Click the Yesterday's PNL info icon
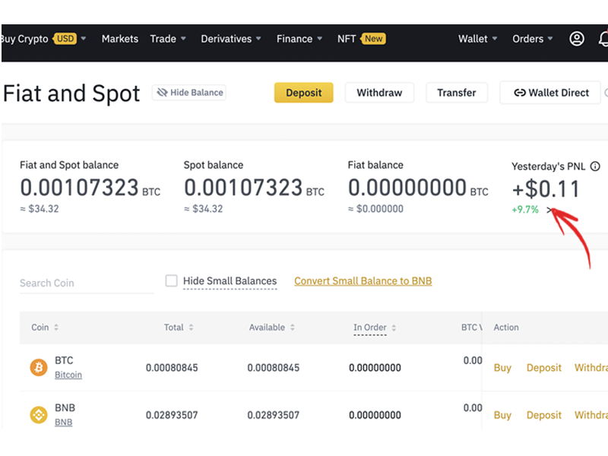Viewport: 608px width, 456px height. pos(595,166)
